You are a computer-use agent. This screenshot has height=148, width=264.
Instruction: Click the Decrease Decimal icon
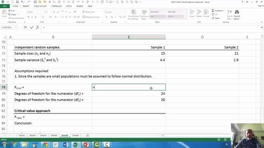pos(124,17)
